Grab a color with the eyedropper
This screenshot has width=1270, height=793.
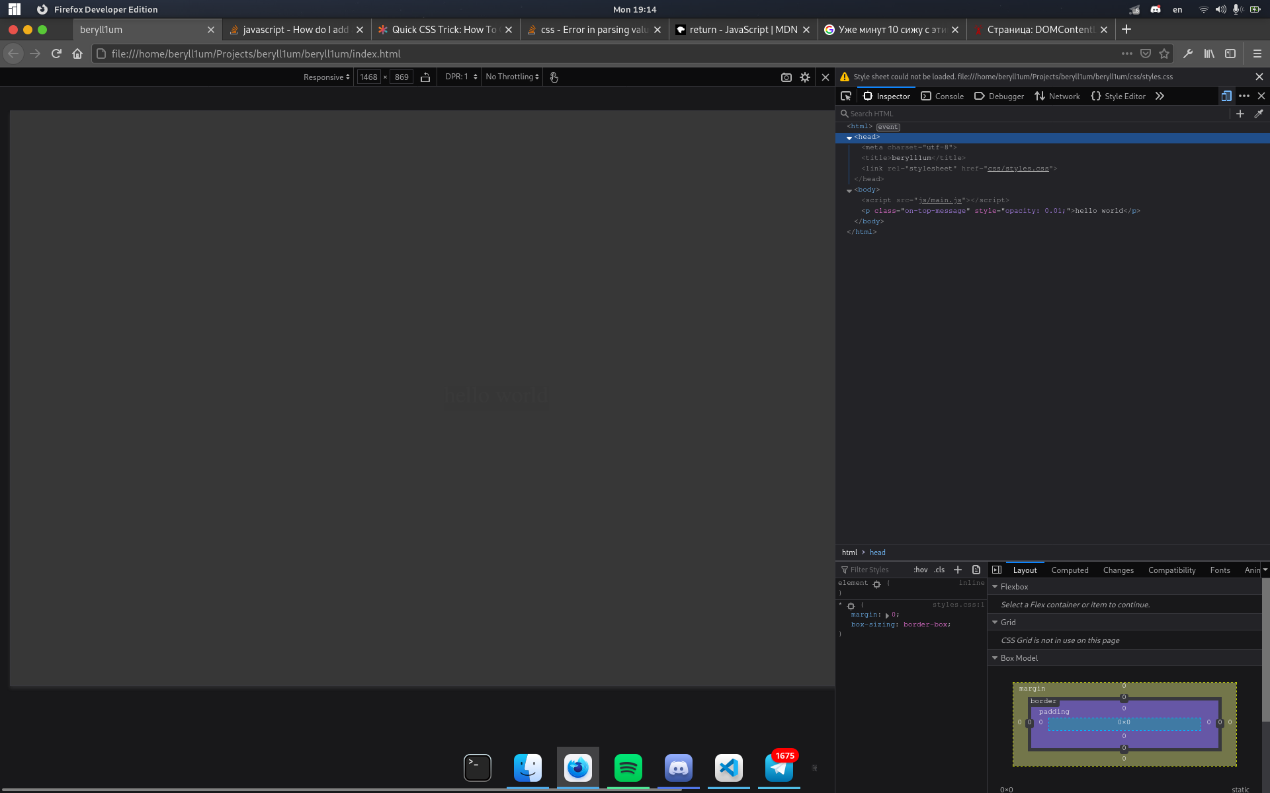click(1259, 114)
